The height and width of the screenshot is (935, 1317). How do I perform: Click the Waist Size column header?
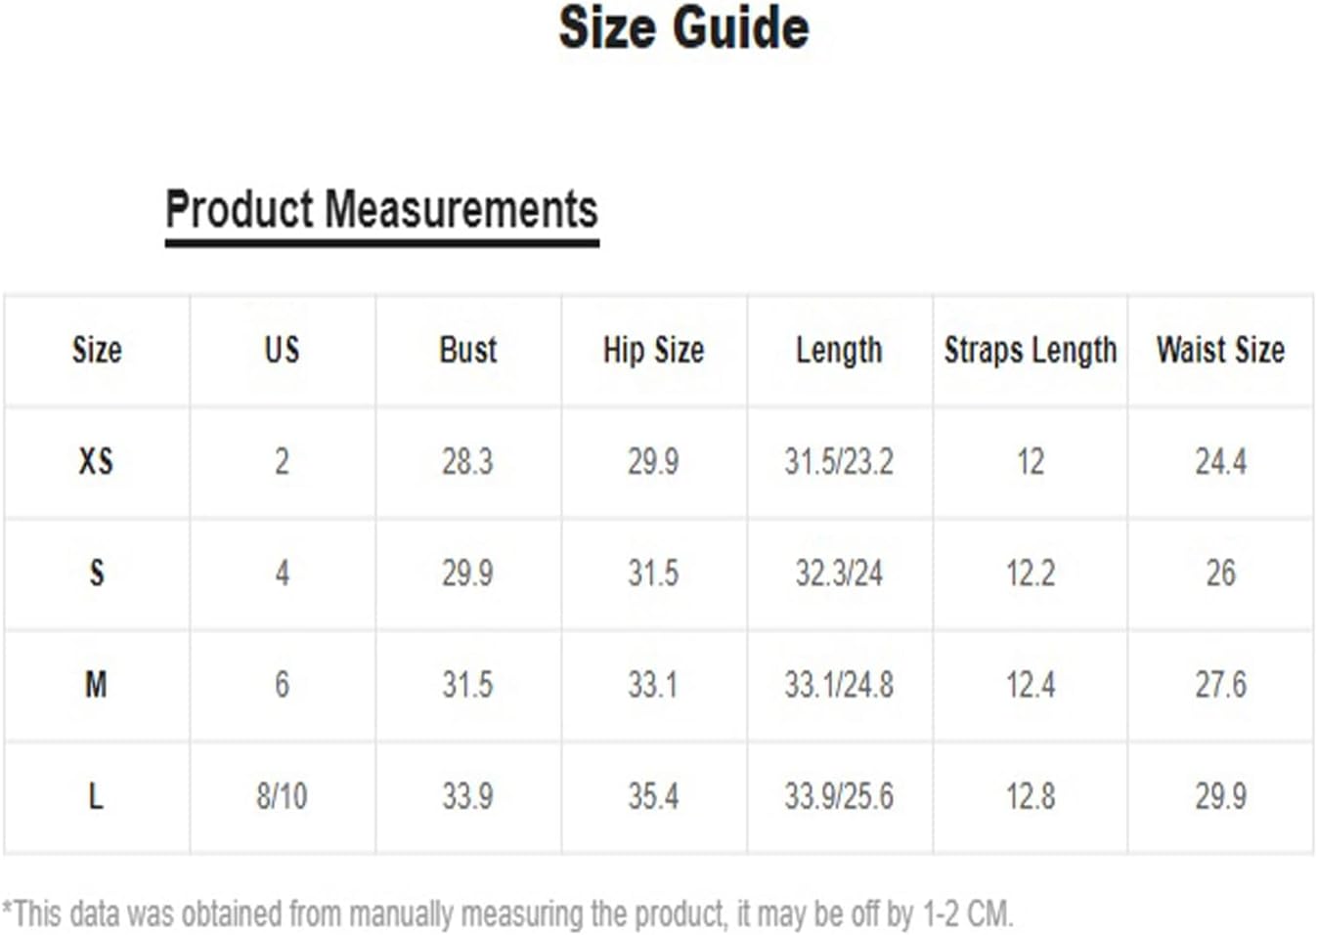(1220, 350)
